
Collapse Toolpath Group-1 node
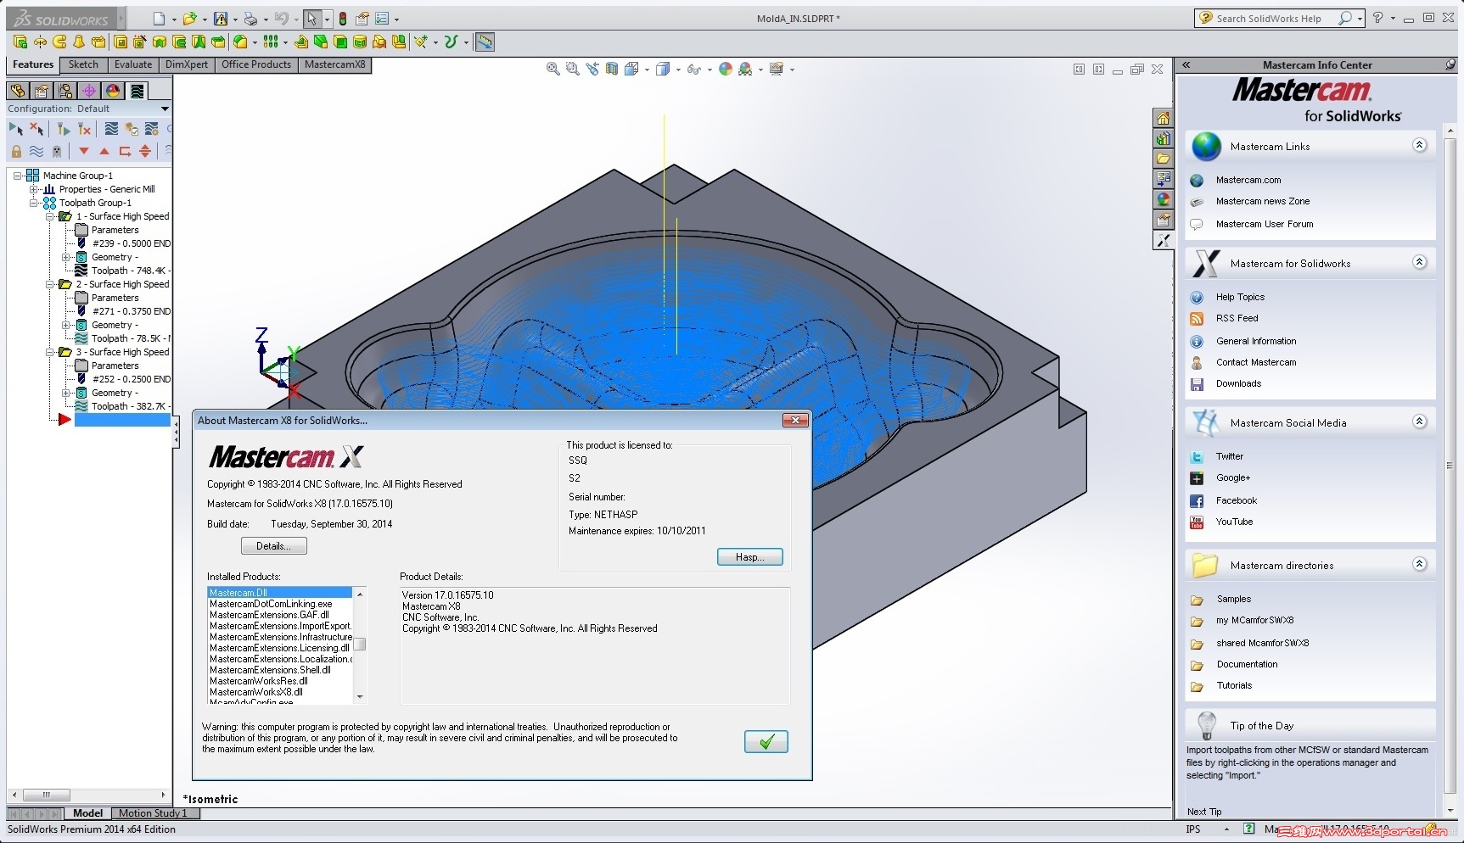pos(34,203)
